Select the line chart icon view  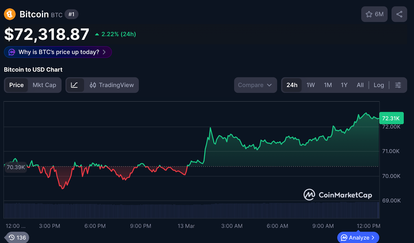pyautogui.click(x=75, y=85)
